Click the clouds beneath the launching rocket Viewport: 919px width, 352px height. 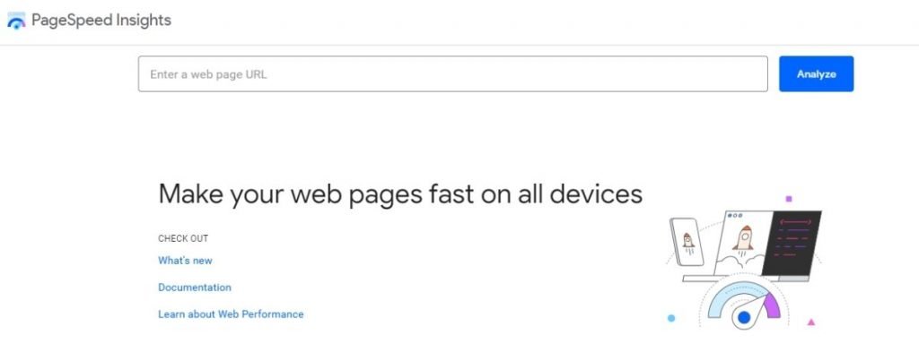click(x=740, y=262)
